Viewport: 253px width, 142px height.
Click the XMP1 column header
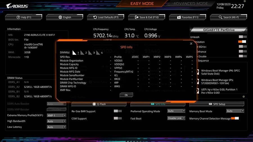pyautogui.click(x=146, y=57)
